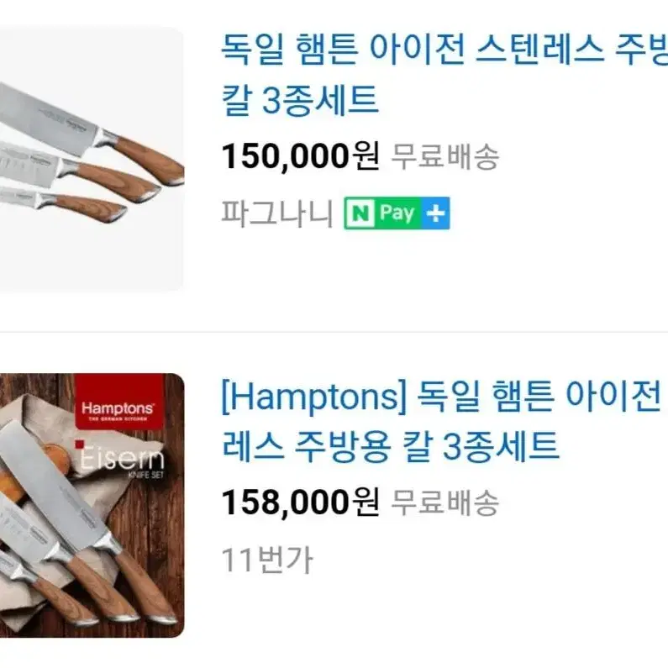This screenshot has height=668, width=668.
Task: Click the second product thumbnail on wooden background
Action: tap(92, 505)
